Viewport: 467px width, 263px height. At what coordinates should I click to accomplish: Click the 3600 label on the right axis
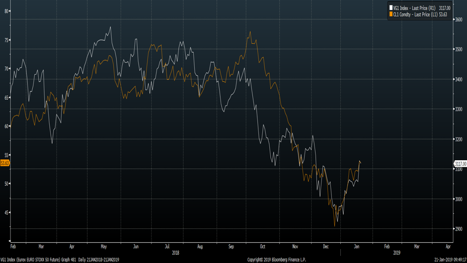point(459,20)
